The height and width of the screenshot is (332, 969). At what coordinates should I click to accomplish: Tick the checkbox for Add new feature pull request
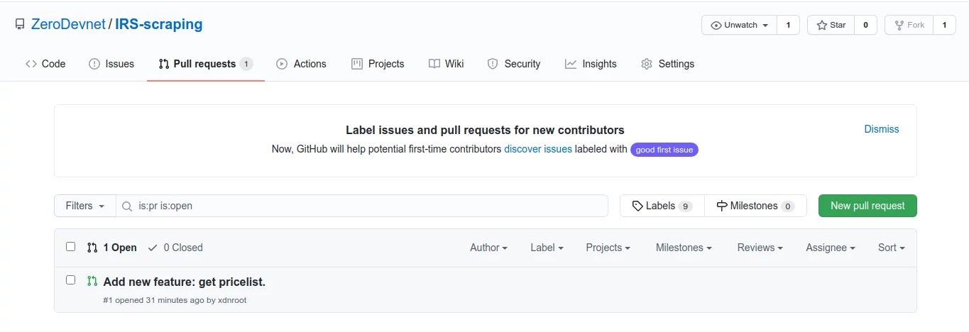click(70, 280)
